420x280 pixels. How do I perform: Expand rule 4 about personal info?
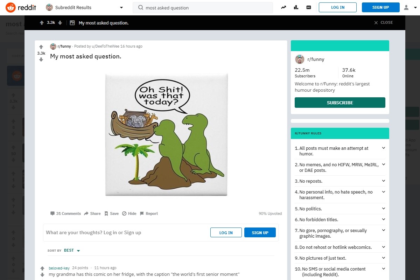pos(384,192)
